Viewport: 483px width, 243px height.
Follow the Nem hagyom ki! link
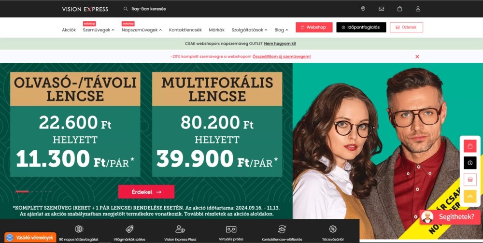pyautogui.click(x=280, y=44)
